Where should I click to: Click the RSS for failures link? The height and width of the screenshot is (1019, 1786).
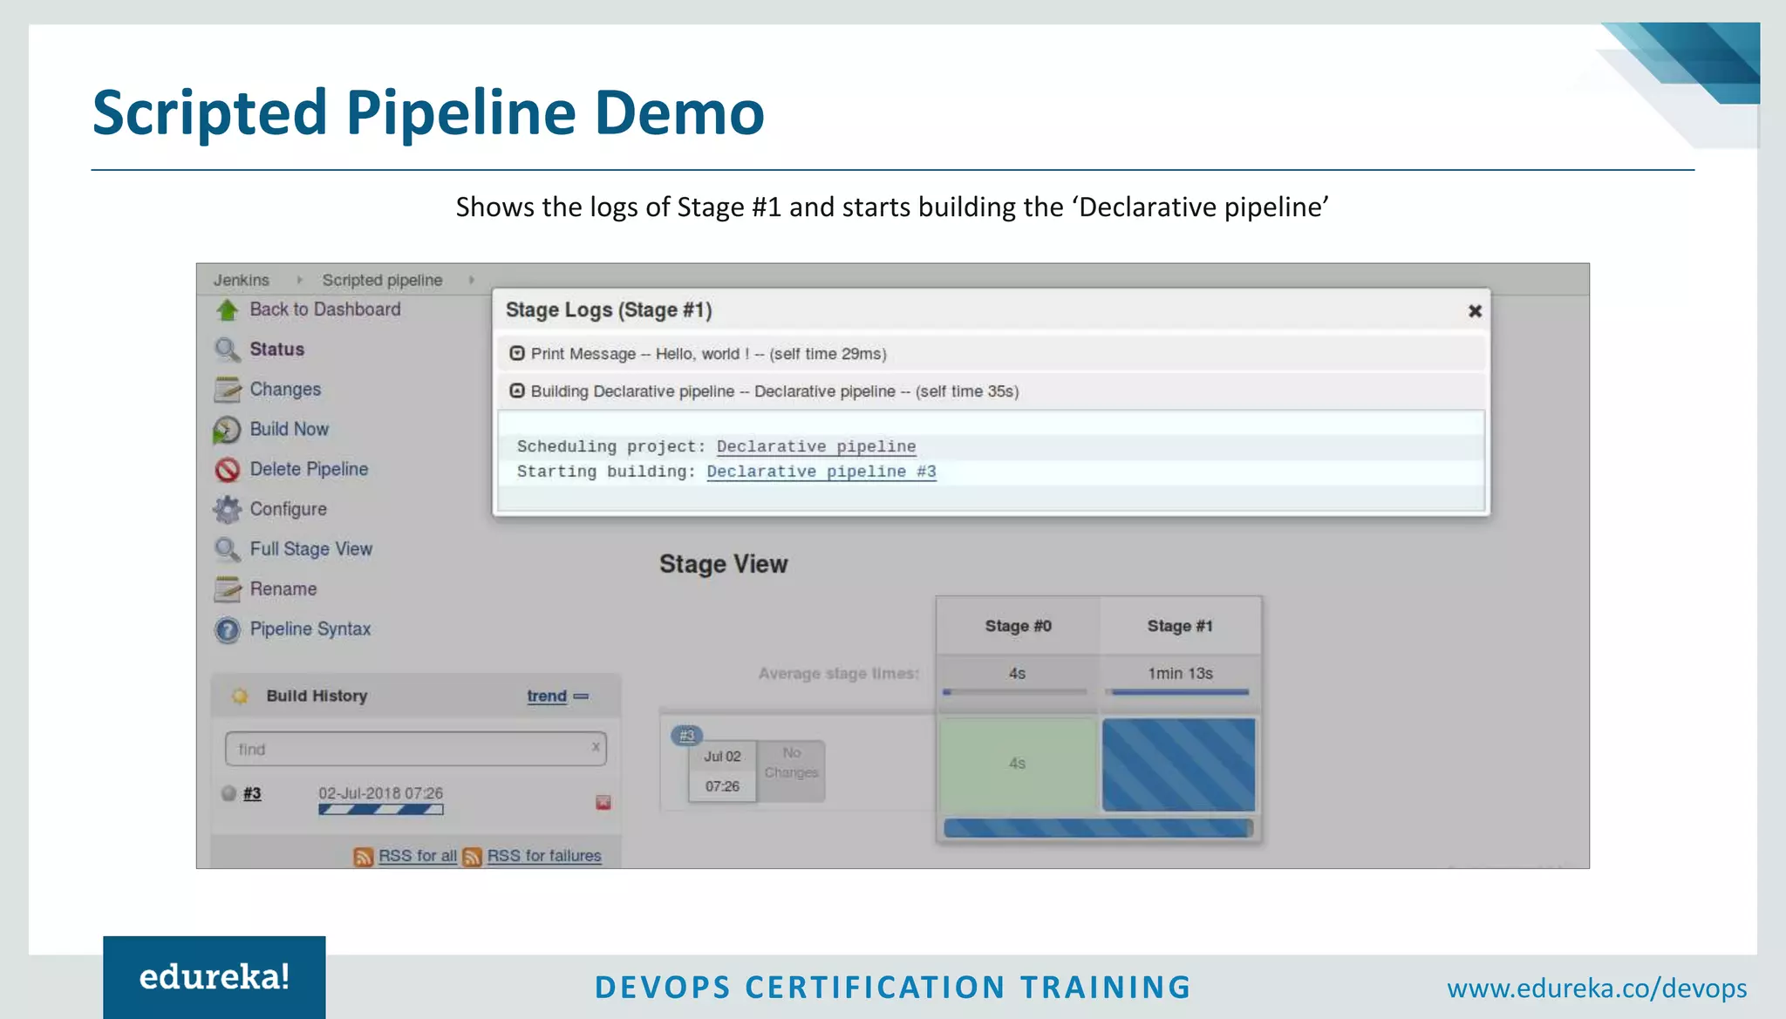click(544, 856)
